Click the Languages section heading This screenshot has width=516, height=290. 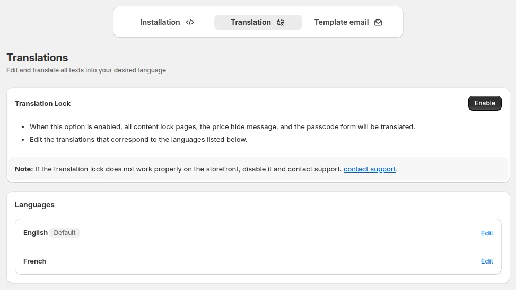(34, 205)
